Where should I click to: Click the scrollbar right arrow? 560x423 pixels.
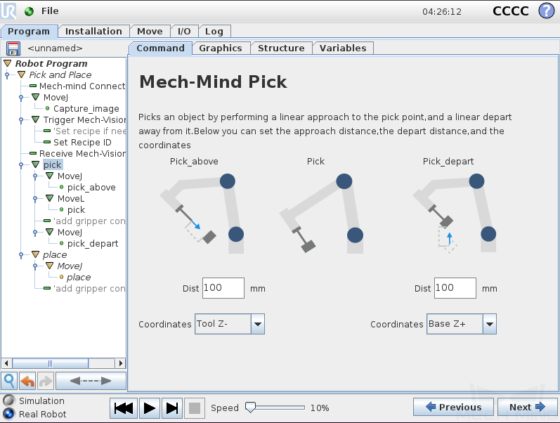(121, 363)
